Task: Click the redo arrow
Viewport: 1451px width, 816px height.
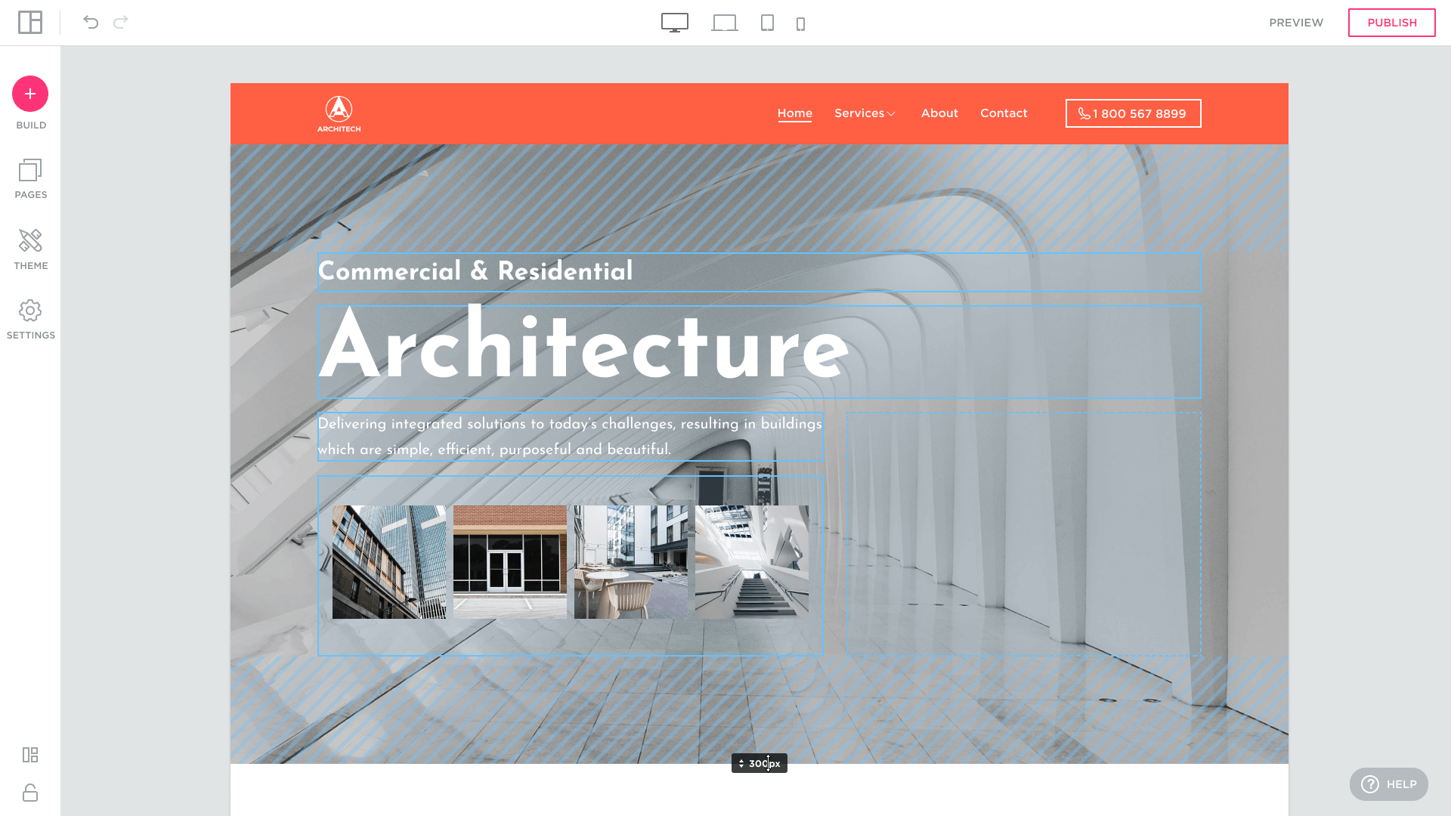Action: click(x=121, y=23)
